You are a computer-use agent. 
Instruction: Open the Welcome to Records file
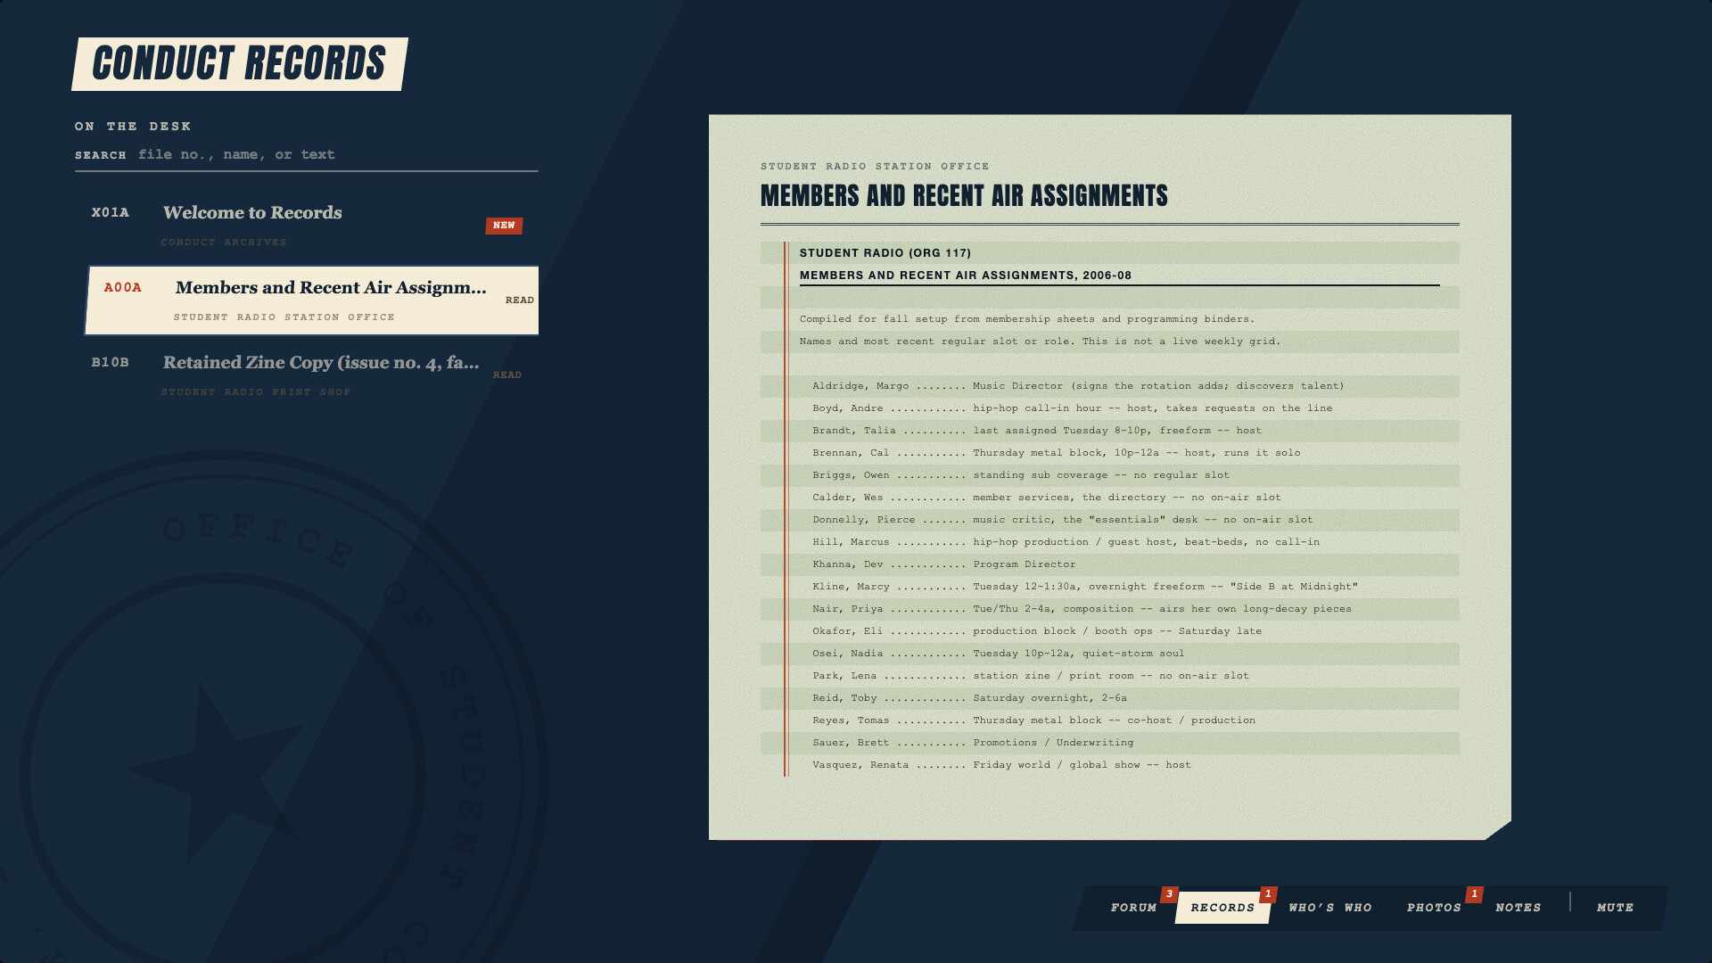[x=306, y=226]
